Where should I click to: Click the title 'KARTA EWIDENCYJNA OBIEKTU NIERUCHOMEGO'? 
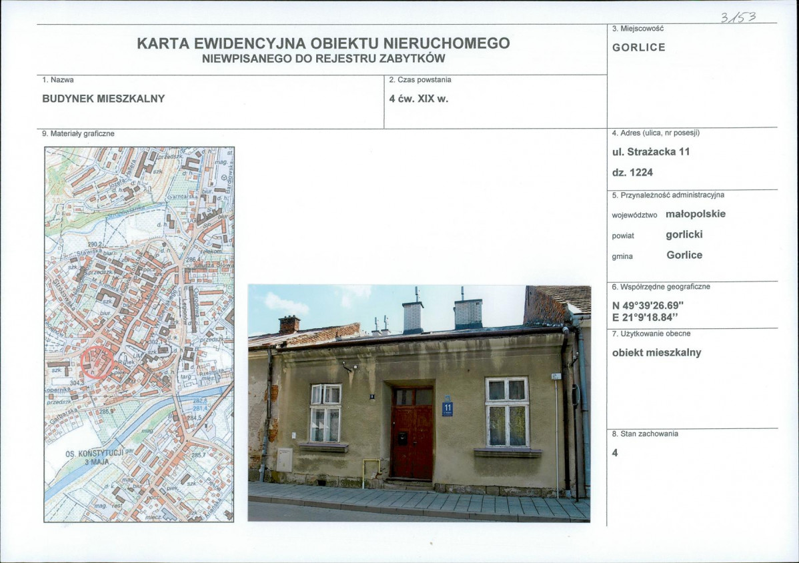coord(323,43)
